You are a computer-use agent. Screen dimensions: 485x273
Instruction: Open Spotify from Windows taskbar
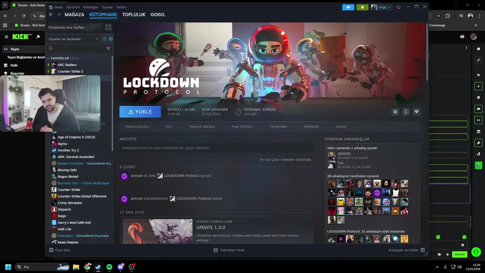tap(110, 267)
